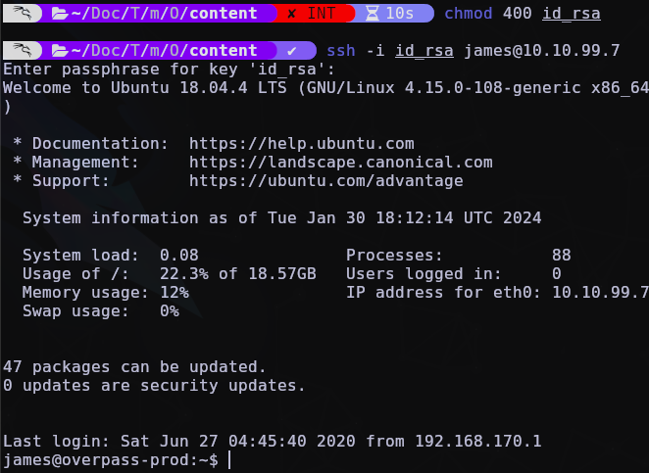Click the folder icon in the top prompt
Image resolution: width=649 pixels, height=473 pixels.
point(60,14)
